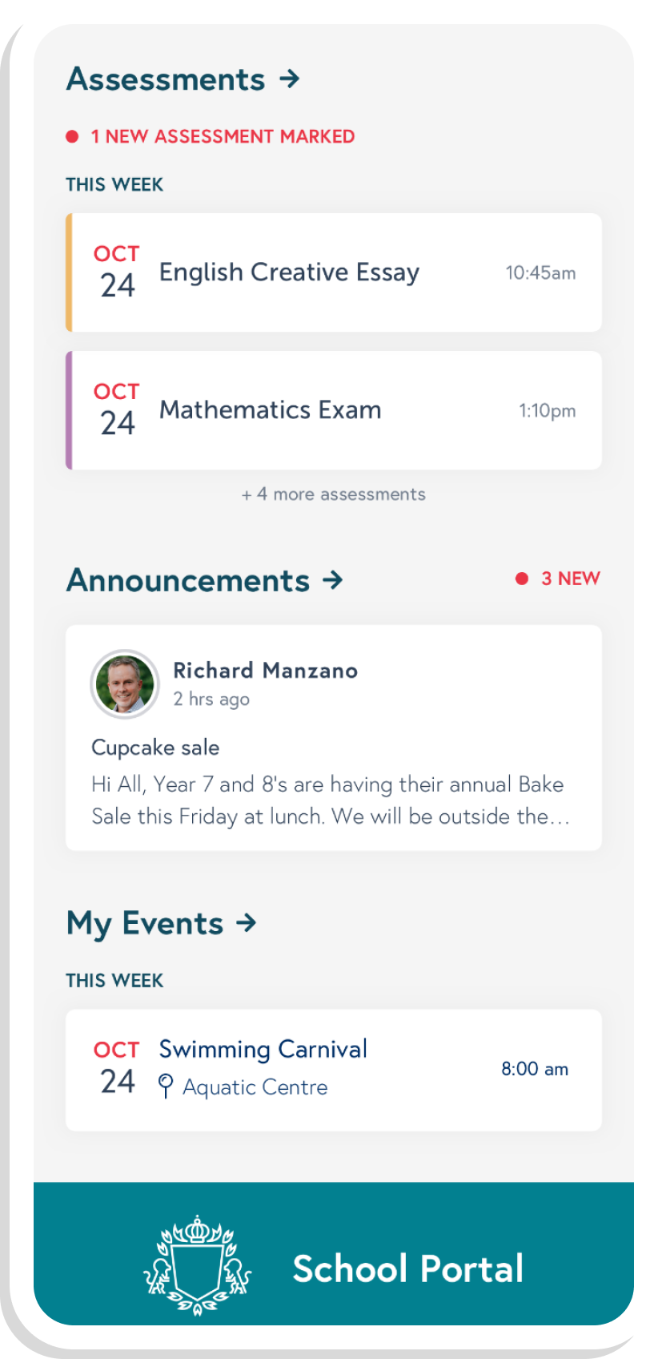Click the arrow next to My Events
Image resolution: width=658 pixels, height=1359 pixels.
247,922
